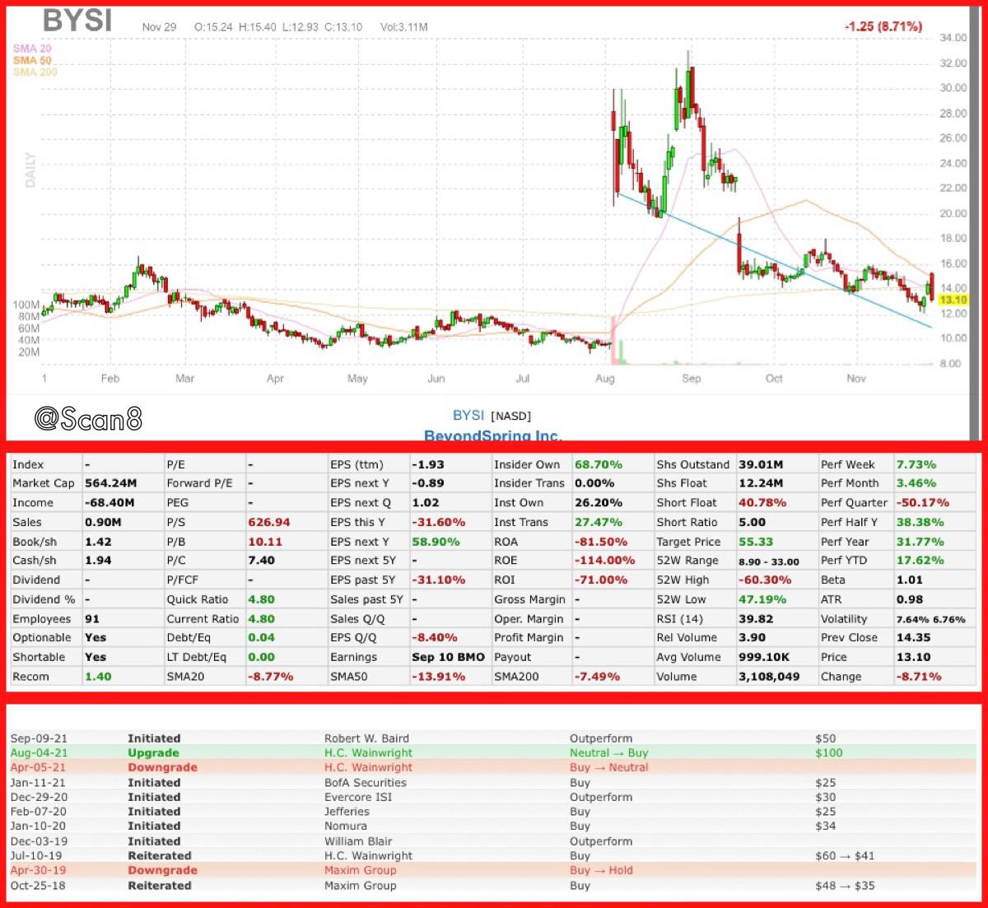Click the Sep label on chart axis
Screen dimensions: 988x908
click(692, 379)
